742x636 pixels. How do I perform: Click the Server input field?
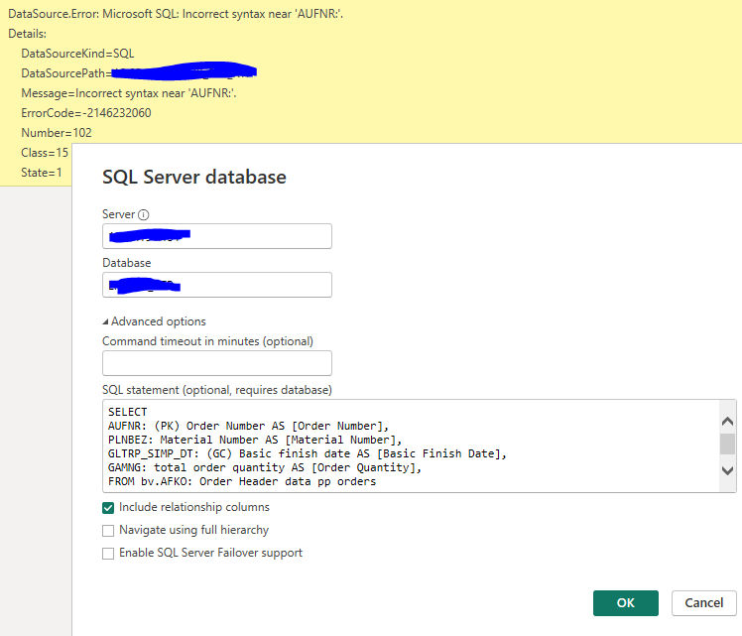(216, 236)
